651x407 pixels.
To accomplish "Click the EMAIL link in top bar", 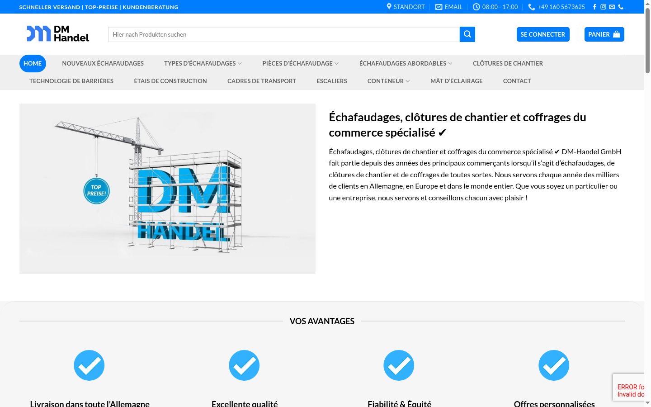I will click(448, 7).
